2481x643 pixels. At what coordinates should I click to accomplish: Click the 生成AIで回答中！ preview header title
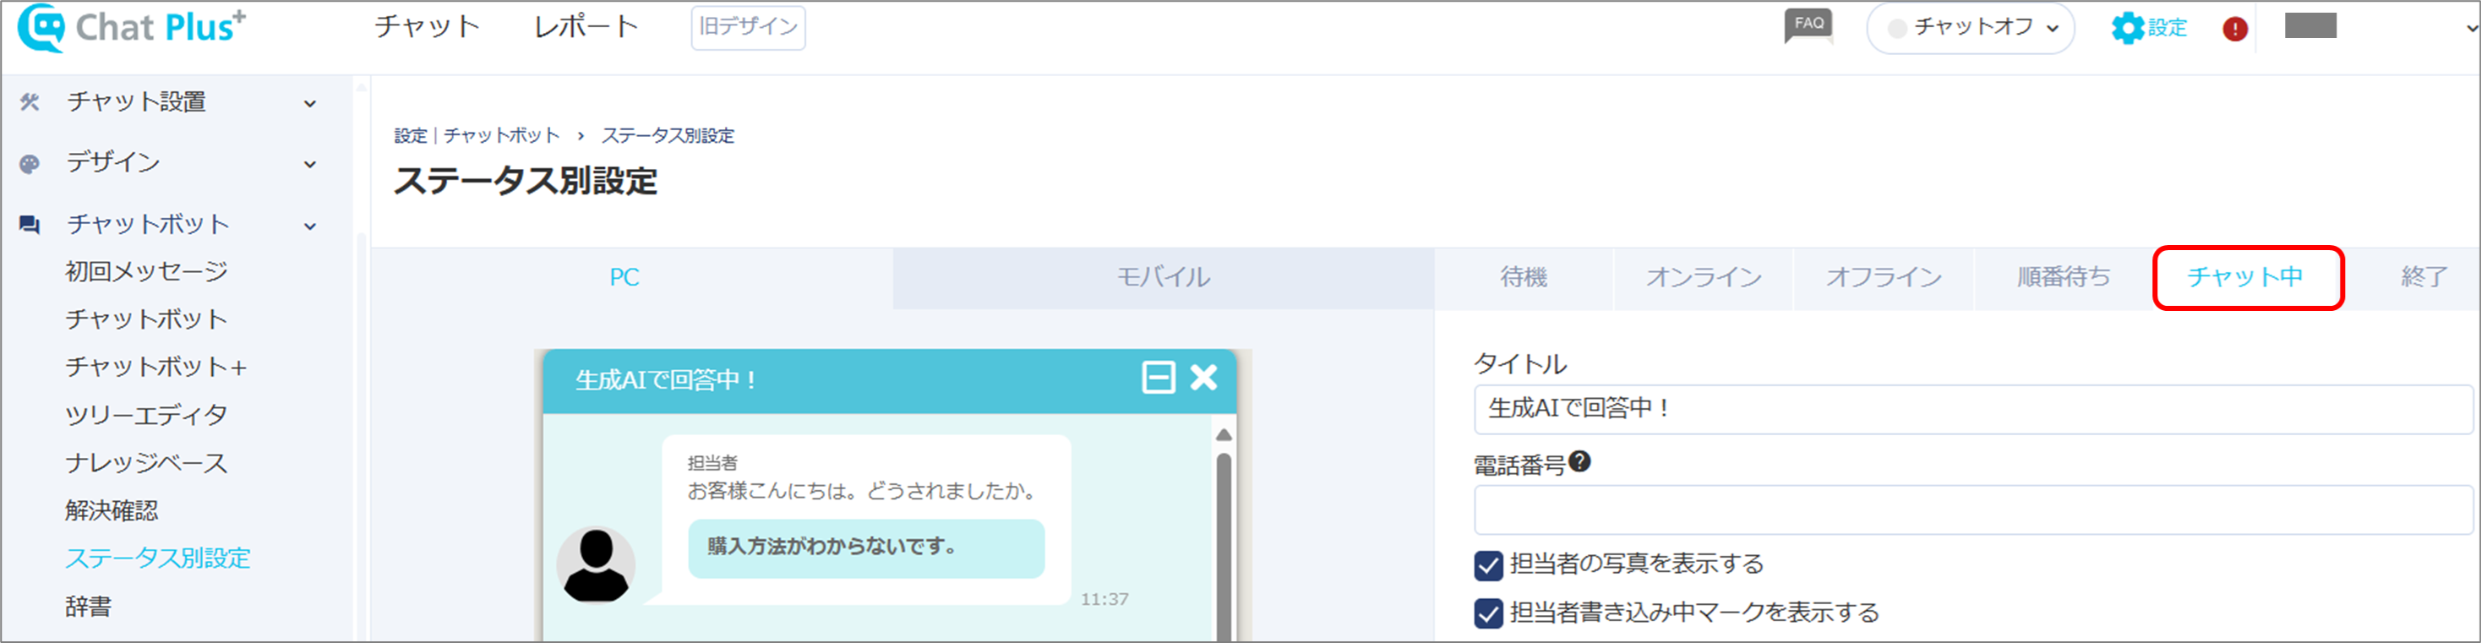(x=666, y=380)
